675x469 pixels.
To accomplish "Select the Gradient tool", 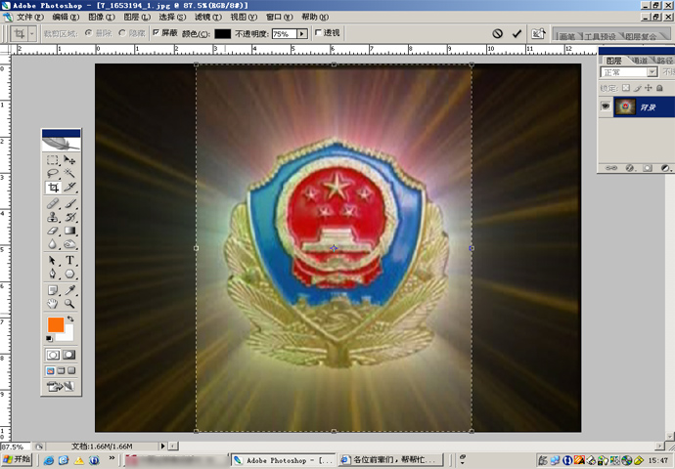I will pyautogui.click(x=68, y=231).
